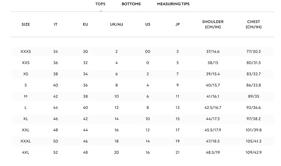Select the 4XL size row label
The width and height of the screenshot is (281, 166).
(x=26, y=153)
